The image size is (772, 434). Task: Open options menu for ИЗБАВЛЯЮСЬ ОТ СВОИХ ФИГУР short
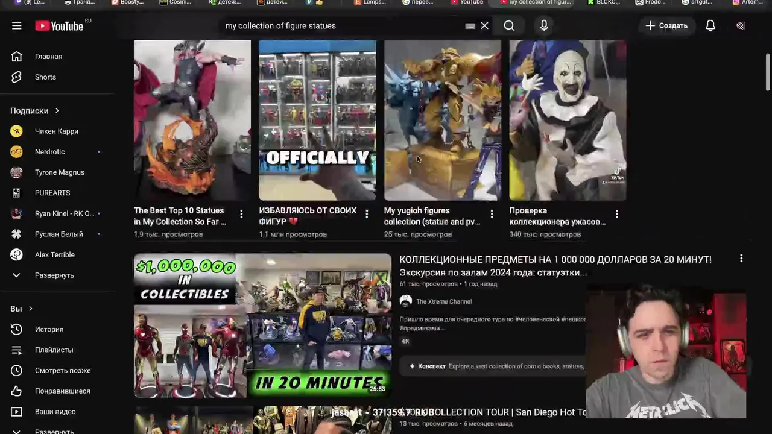367,214
